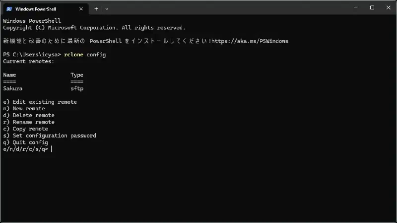Open the https://aka.ms/PSWindows link
Viewport: 397px width, 223px height.
[x=250, y=41]
